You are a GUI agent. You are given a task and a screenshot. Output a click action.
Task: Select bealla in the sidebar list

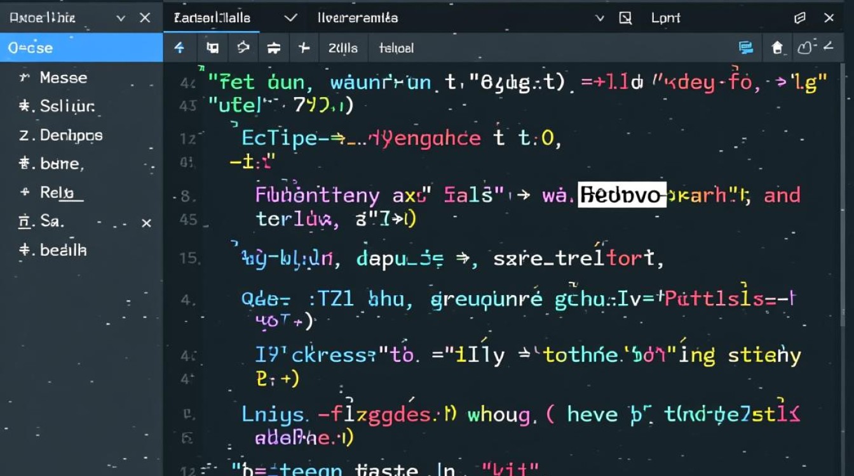click(63, 250)
